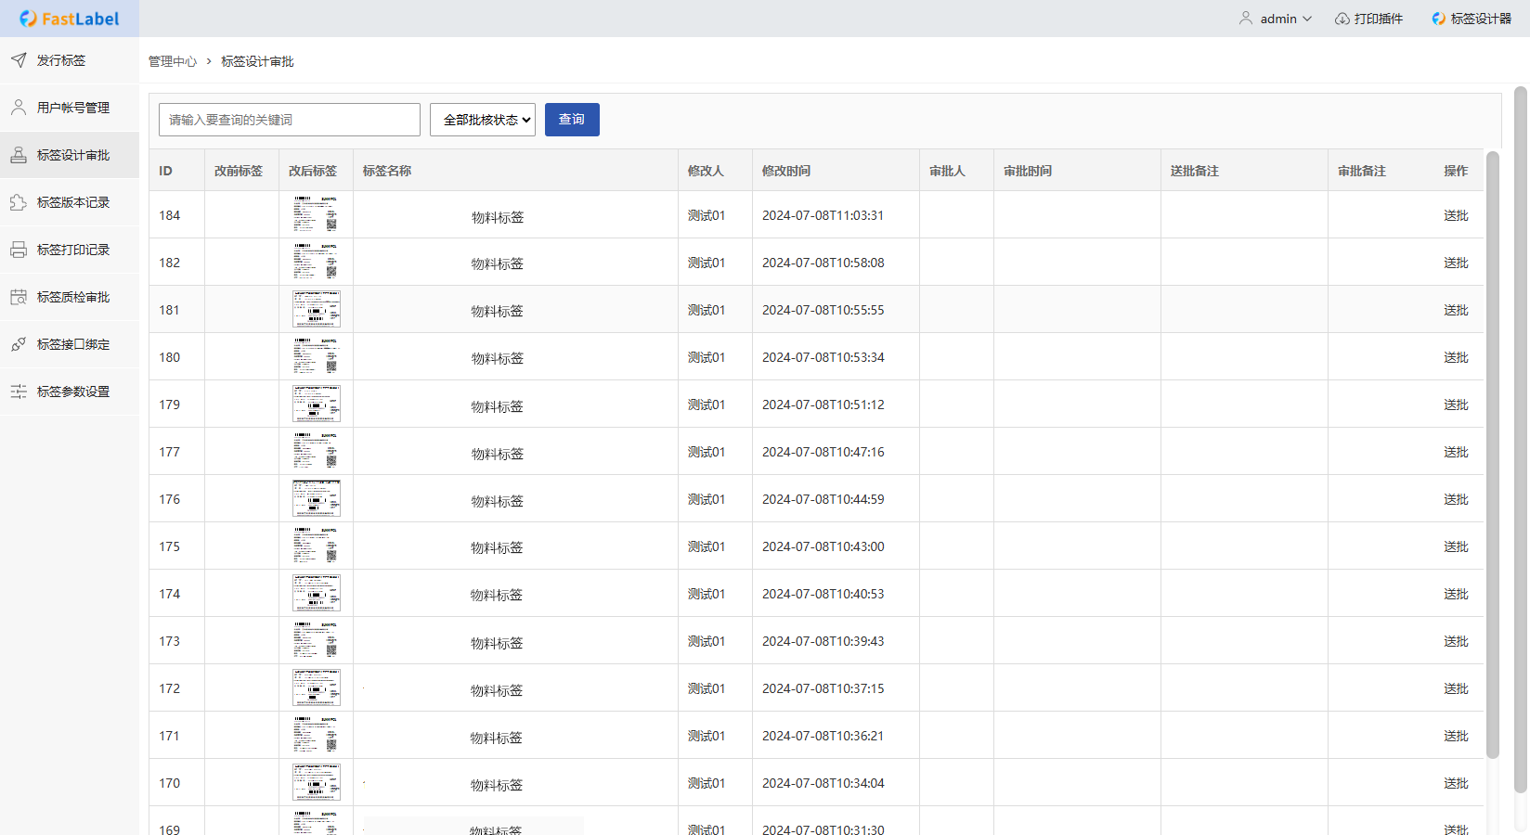This screenshot has width=1530, height=835.
Task: Click the table's inner vertical scrollbar
Action: [x=1493, y=455]
